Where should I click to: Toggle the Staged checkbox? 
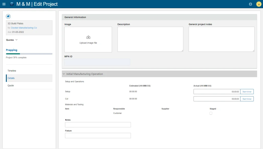[211, 113]
